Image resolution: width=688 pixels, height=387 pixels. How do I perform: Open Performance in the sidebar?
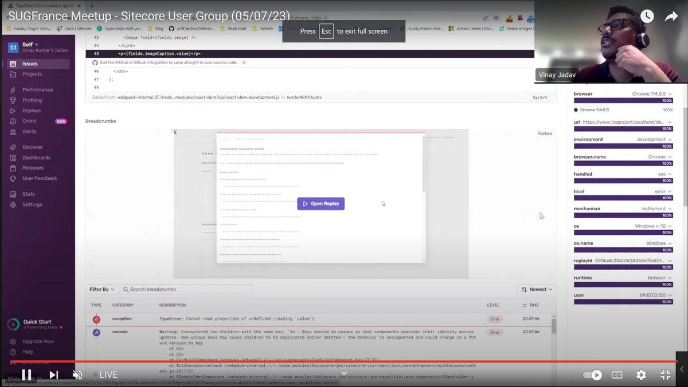coord(38,90)
